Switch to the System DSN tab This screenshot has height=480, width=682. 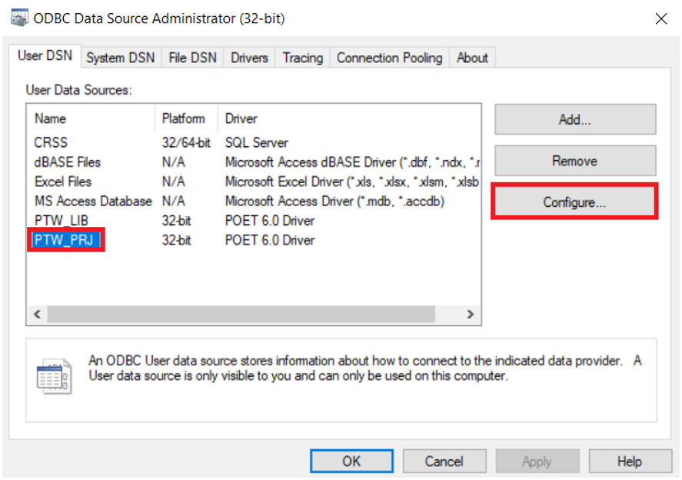coord(120,58)
